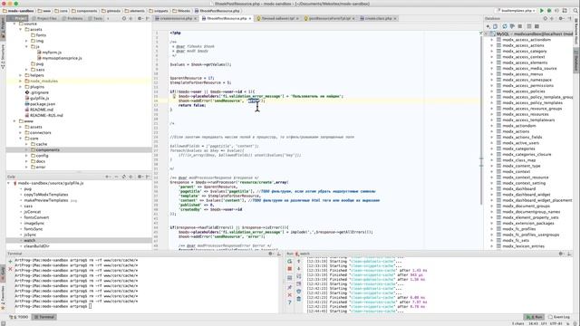Screen dimensions: 580x326
Task: Pin the Run tab with pin icon
Action: coord(290,287)
